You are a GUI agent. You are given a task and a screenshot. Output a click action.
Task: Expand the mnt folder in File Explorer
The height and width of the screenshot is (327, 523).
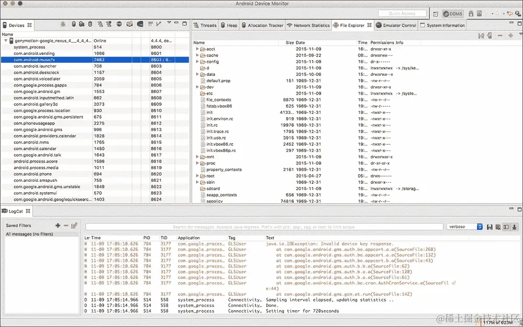(198, 156)
